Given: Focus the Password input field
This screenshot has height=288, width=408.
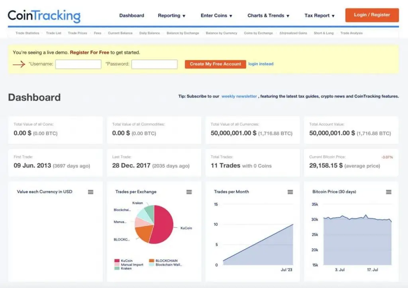Looking at the screenshot, I should click(154, 64).
